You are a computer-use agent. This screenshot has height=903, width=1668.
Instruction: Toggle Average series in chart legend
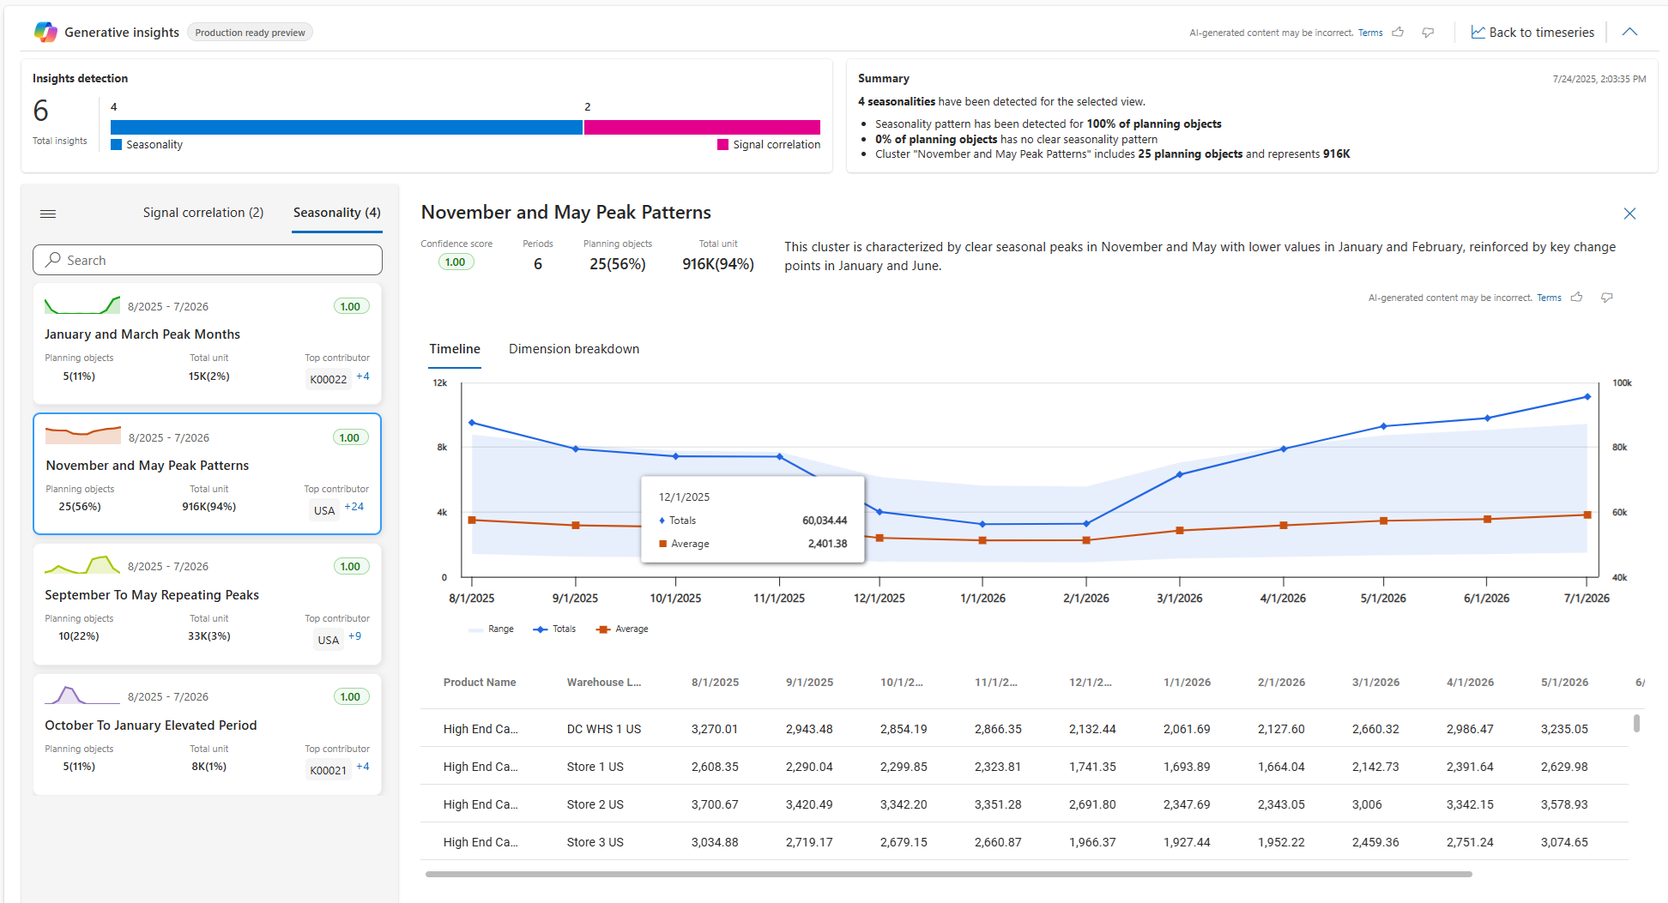click(622, 629)
